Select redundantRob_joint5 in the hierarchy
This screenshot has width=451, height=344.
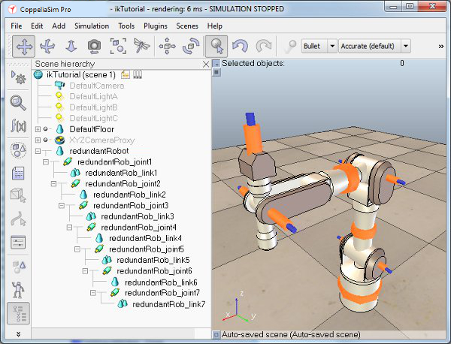tap(147, 249)
